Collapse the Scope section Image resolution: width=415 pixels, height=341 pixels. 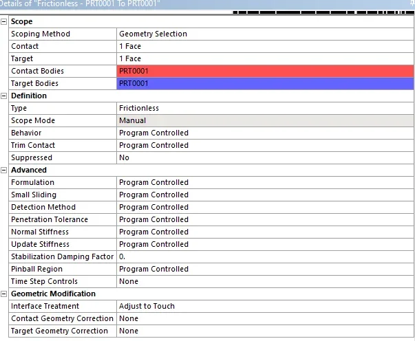coord(5,22)
